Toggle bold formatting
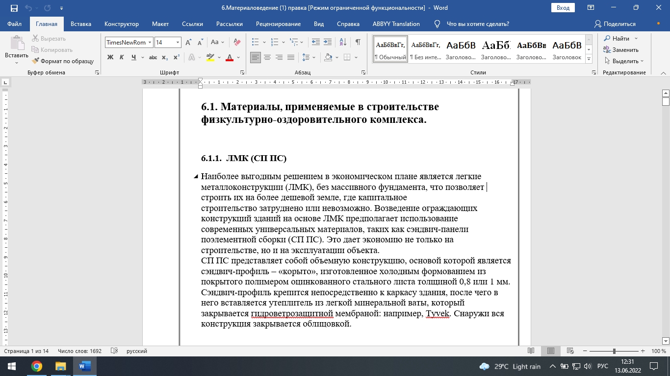The height and width of the screenshot is (376, 670). (x=110, y=58)
